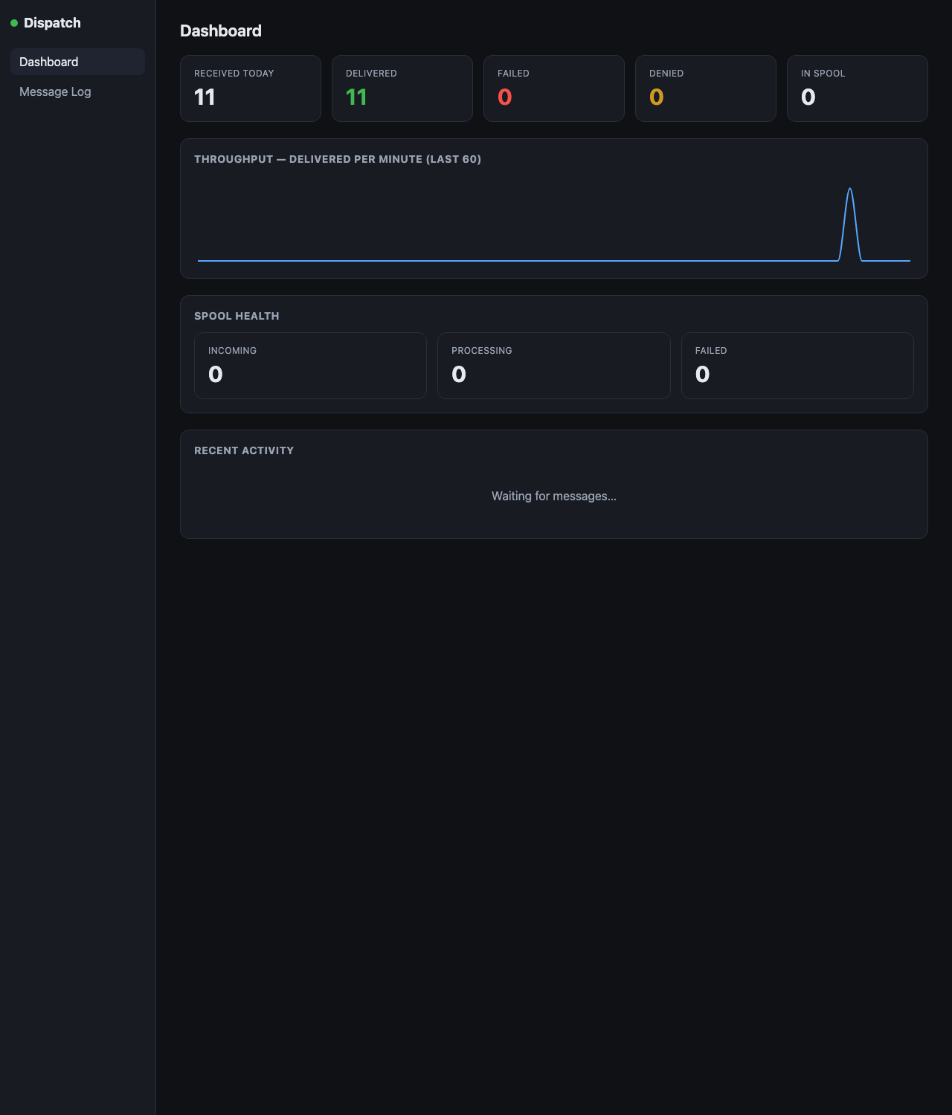Click the Throughput chart heading

pyautogui.click(x=338, y=159)
